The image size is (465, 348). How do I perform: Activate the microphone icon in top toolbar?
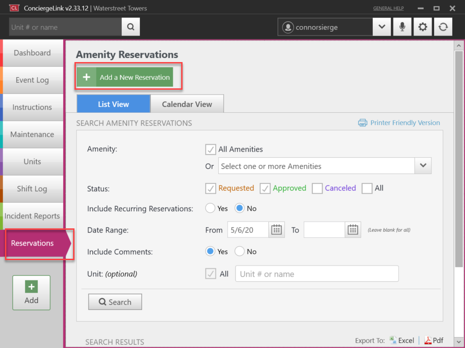(402, 26)
